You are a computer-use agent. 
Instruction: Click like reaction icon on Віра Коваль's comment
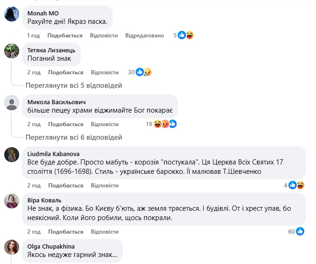click(x=300, y=231)
